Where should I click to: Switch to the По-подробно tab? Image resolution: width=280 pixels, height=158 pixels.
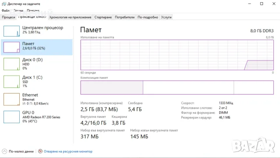tap(148, 17)
